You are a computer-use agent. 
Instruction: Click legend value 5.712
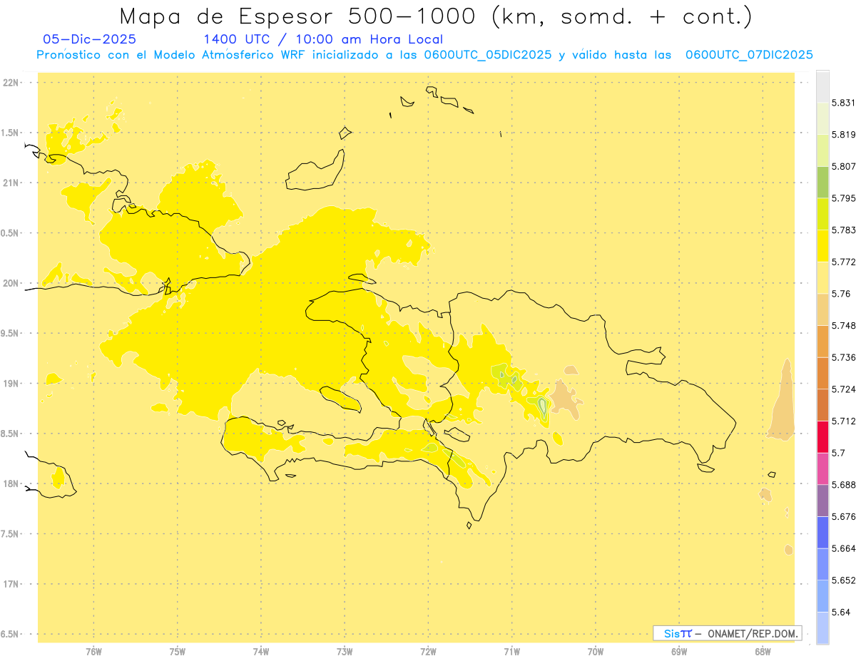point(844,421)
